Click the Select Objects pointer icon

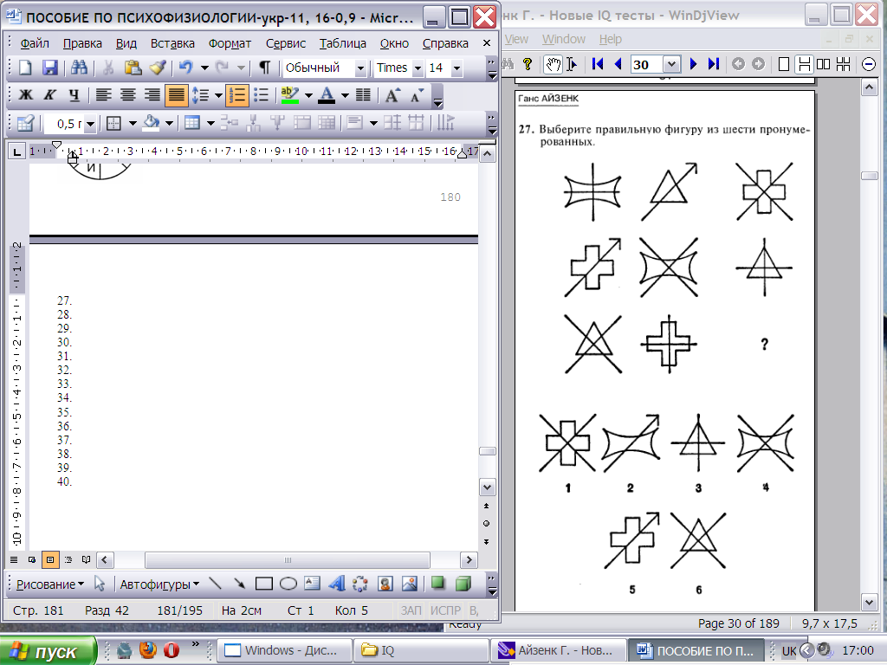point(100,584)
